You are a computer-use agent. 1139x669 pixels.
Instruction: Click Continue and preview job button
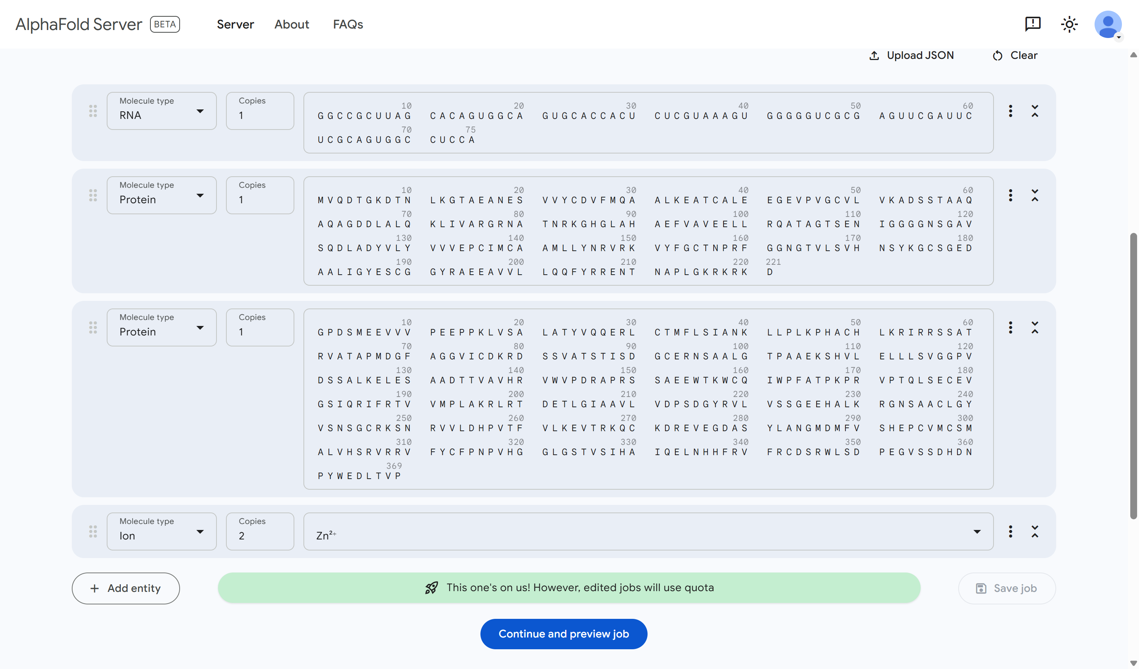coord(563,633)
